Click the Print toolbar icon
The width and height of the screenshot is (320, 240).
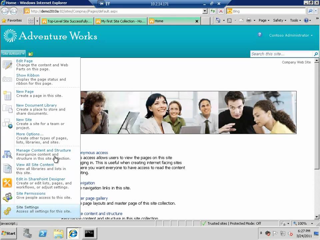(x=249, y=20)
